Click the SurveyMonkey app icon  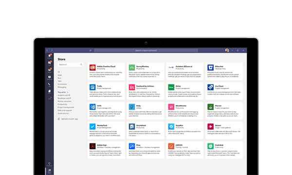click(x=132, y=68)
